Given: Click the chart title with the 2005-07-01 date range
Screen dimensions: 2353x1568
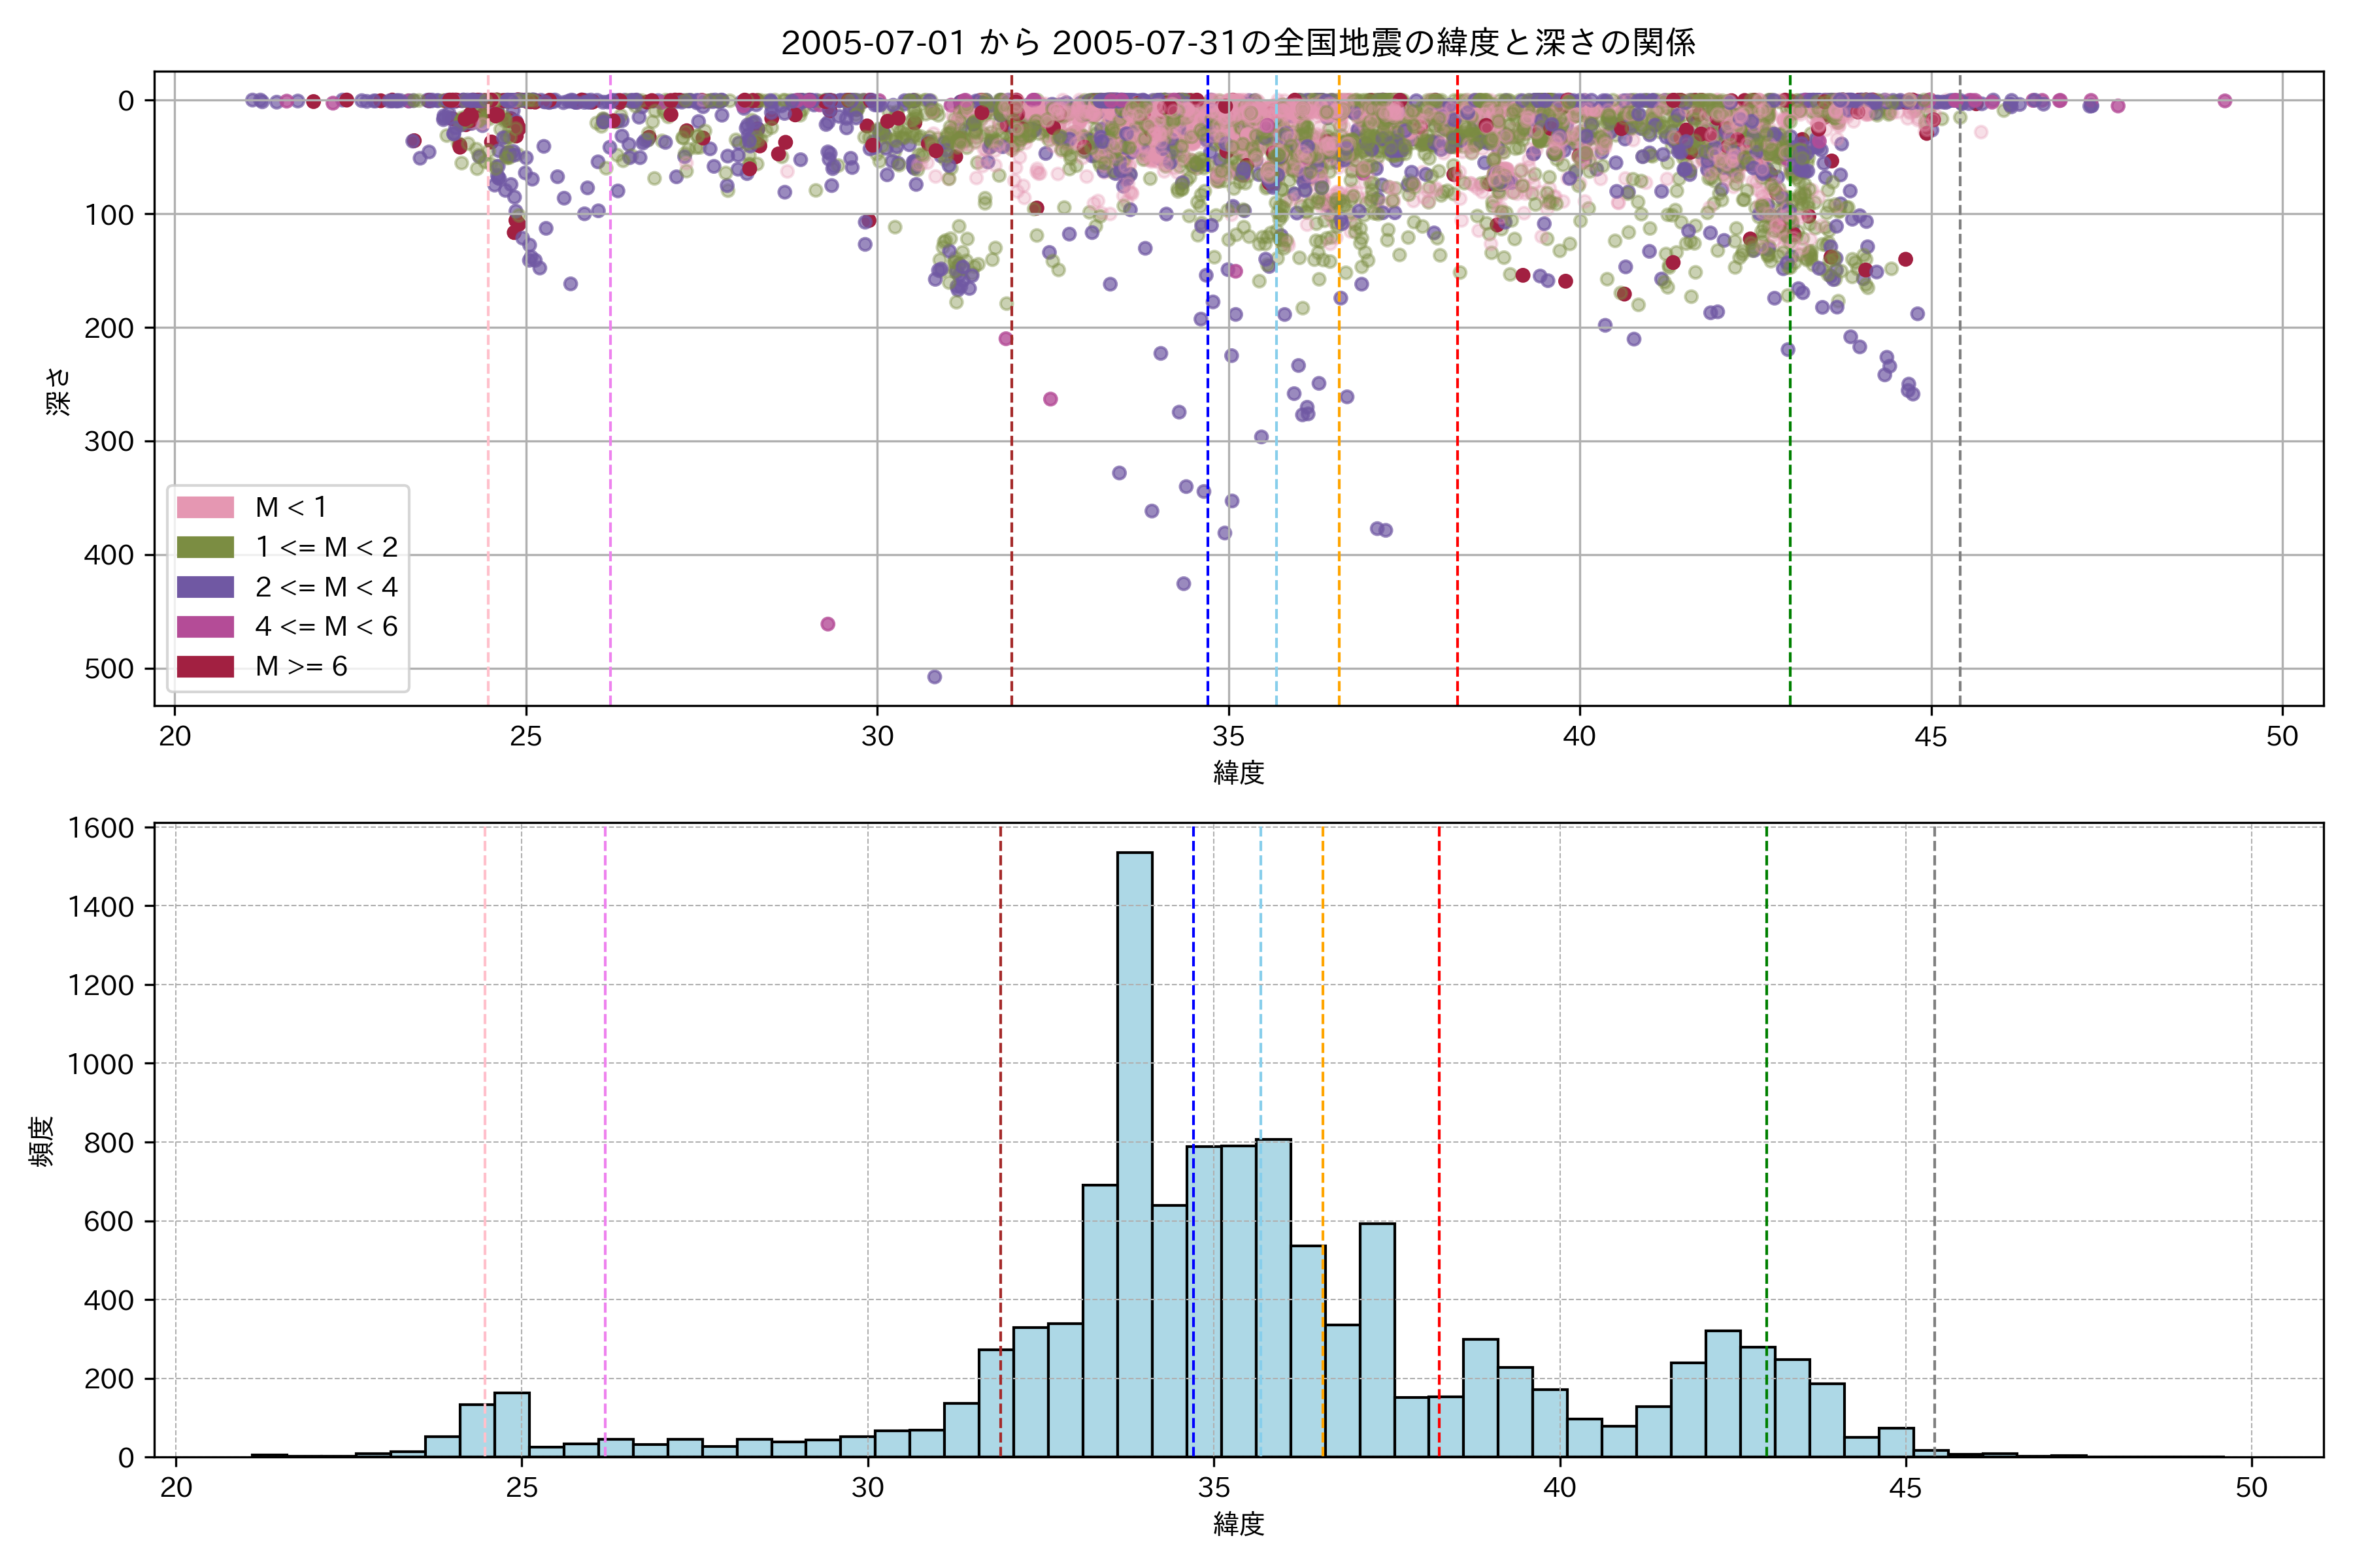Looking at the screenshot, I should point(1237,43).
